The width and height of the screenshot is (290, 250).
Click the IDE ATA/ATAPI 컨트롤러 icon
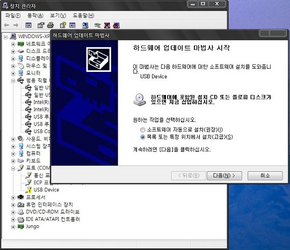21,219
